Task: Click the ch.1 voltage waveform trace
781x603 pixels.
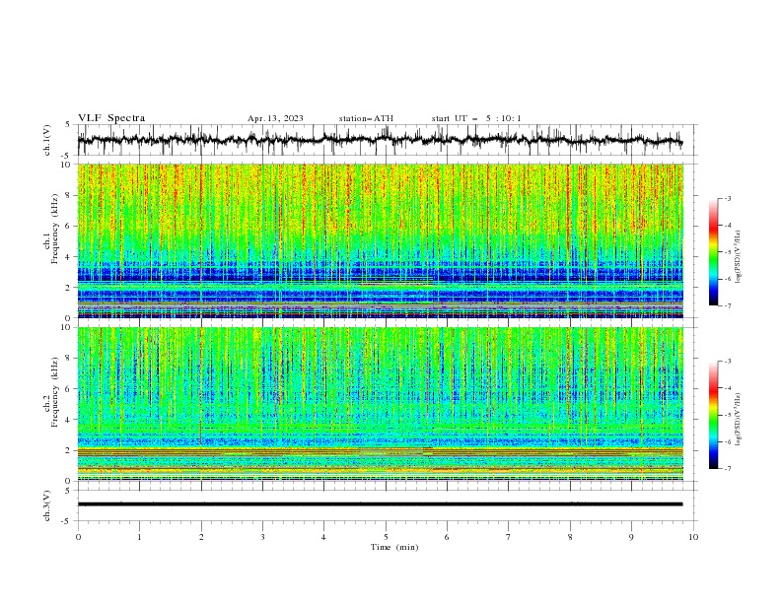Action: (380, 140)
